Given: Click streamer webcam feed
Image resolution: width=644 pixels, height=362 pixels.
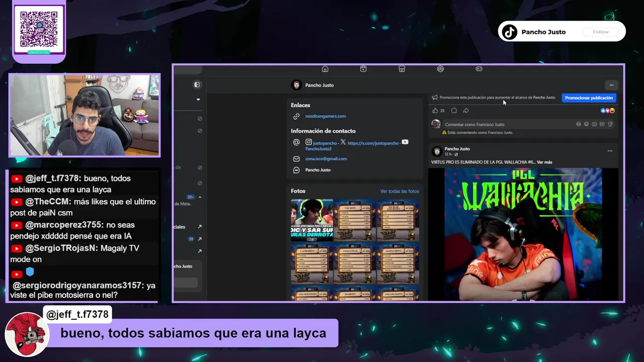Looking at the screenshot, I should tap(84, 115).
